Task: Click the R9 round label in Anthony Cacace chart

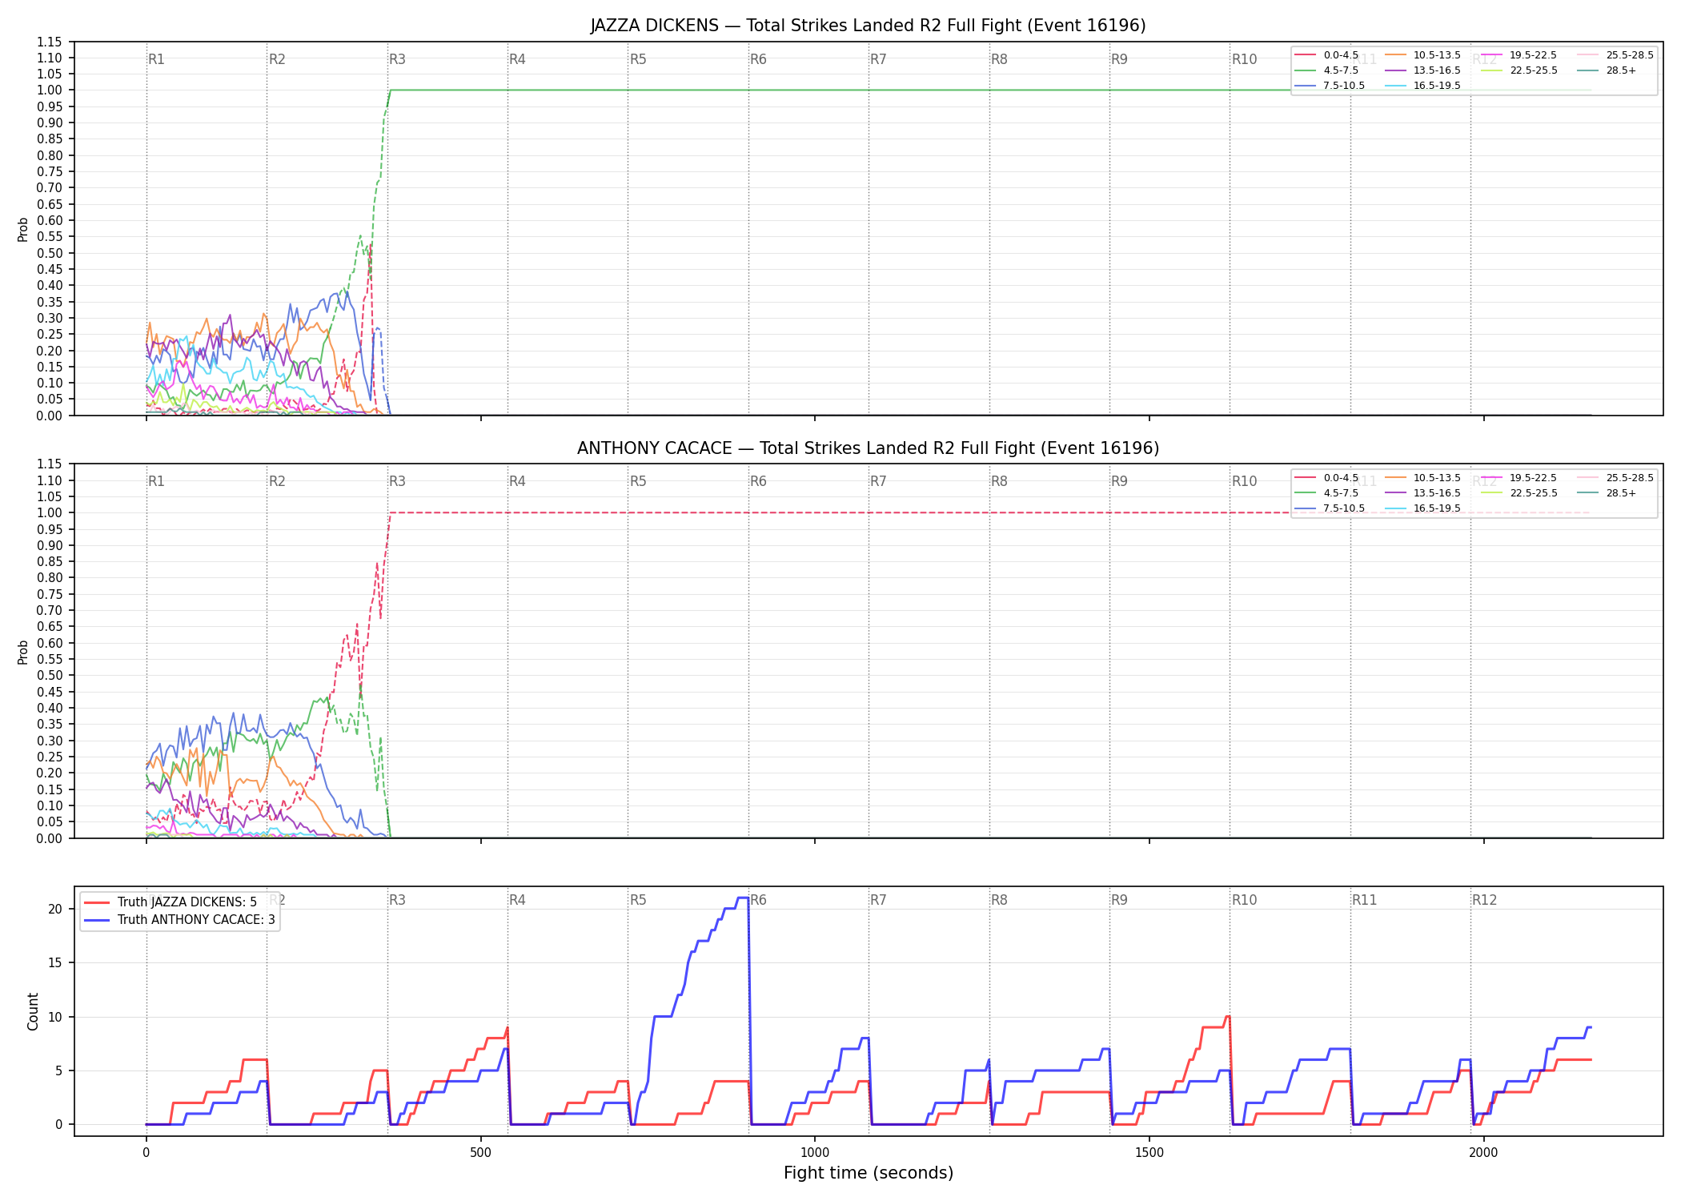Action: click(1119, 481)
